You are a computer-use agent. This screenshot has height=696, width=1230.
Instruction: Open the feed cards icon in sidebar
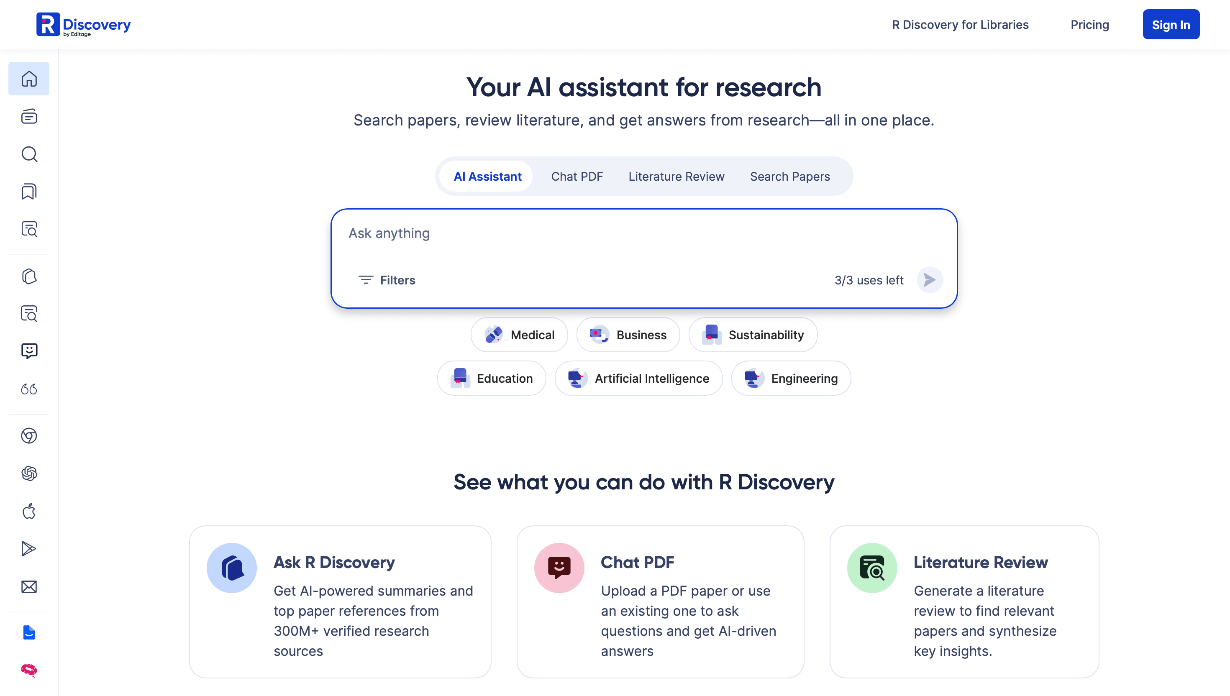coord(29,116)
